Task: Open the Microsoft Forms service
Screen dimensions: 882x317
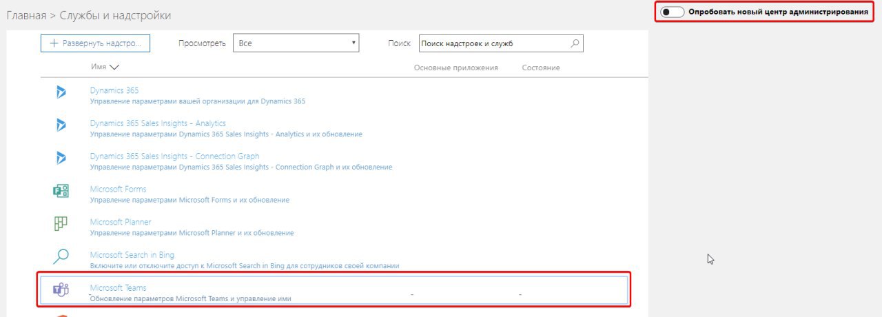Action: coord(118,189)
